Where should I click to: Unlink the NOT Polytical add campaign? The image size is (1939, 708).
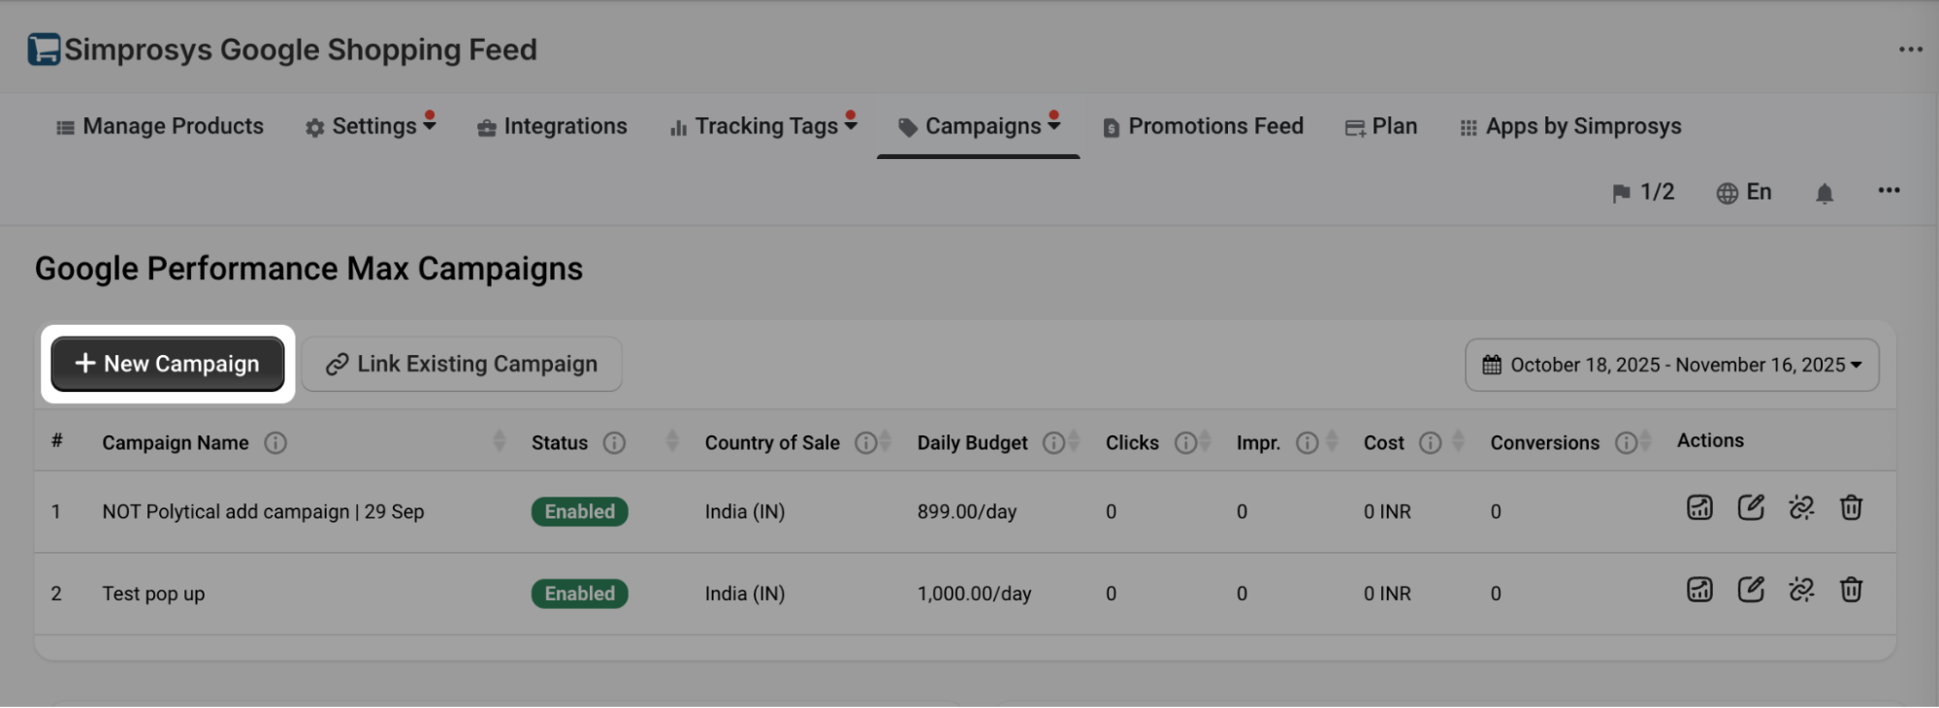1801,508
